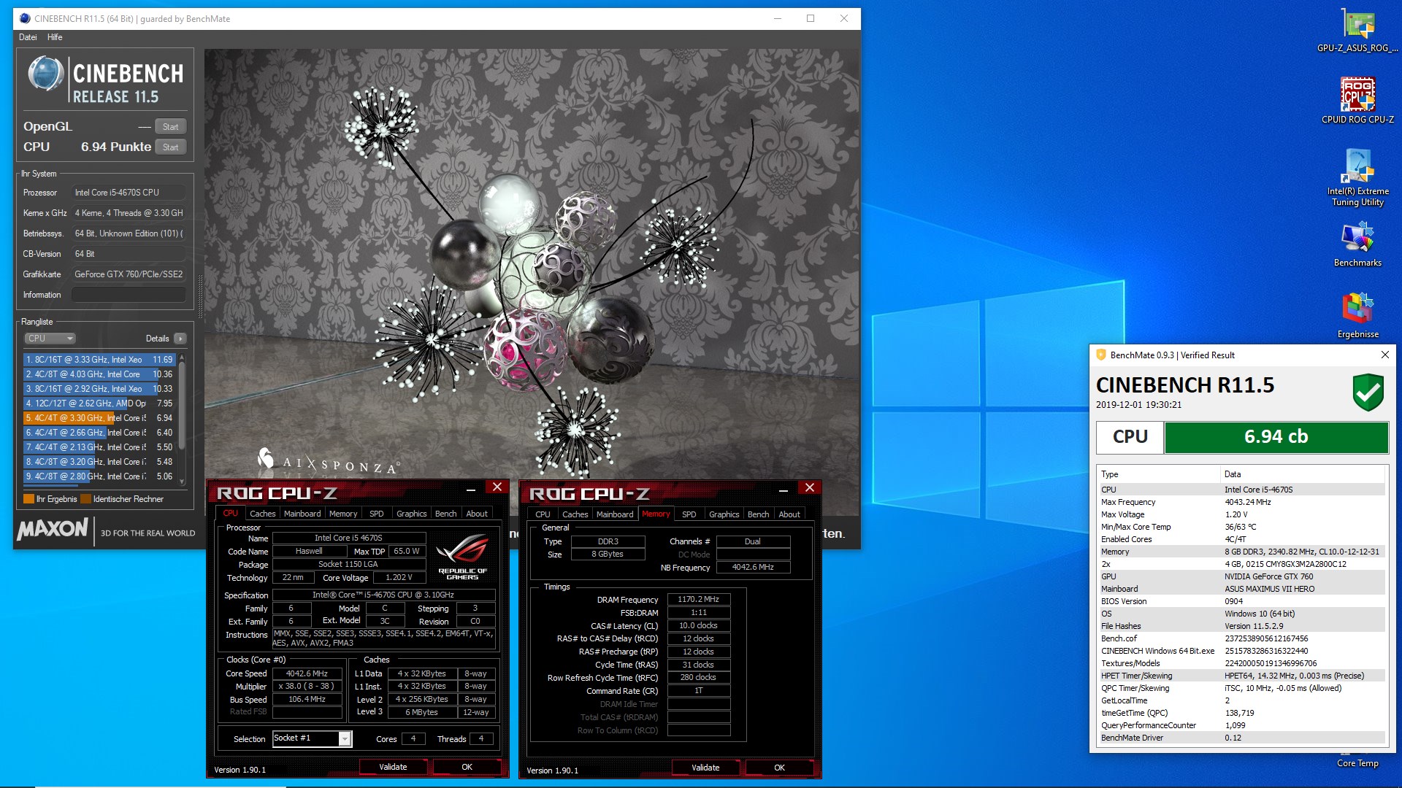The height and width of the screenshot is (788, 1402).
Task: Select ranking row 2, 4C/8T @ 4.03 GHz
Action: point(99,374)
